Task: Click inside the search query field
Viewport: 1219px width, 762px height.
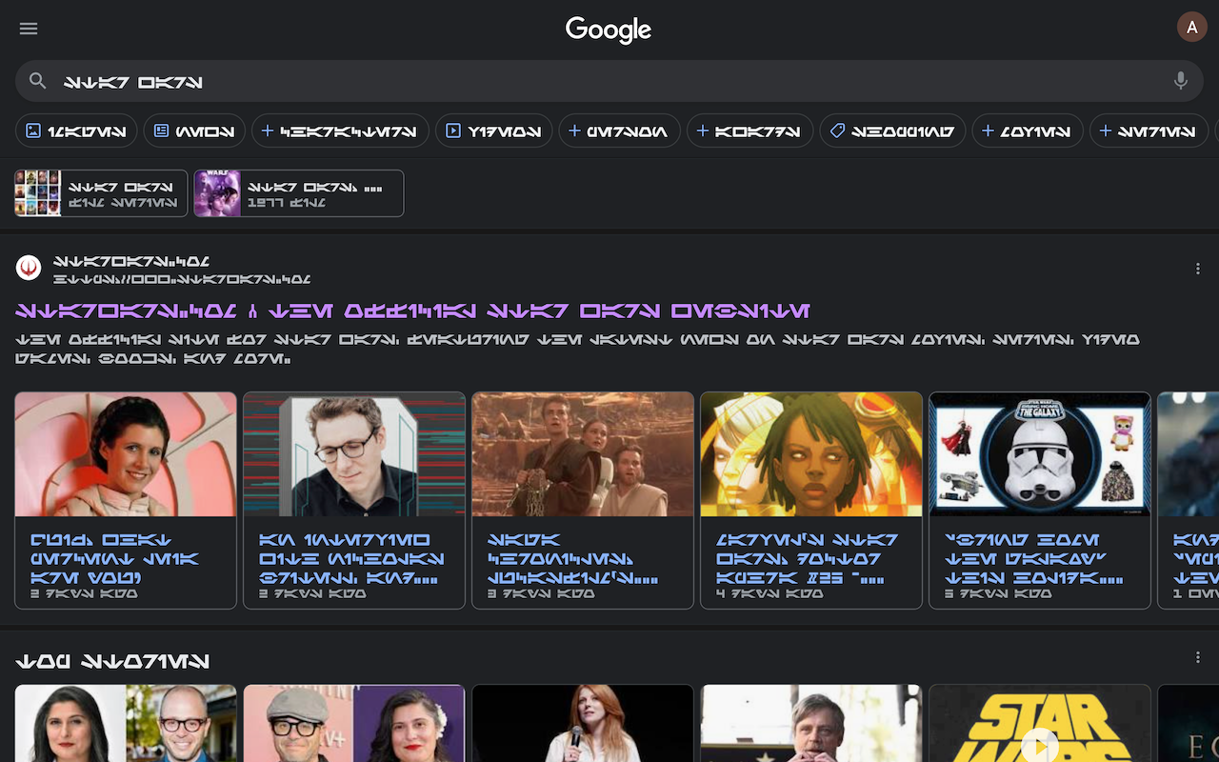Action: [381, 81]
